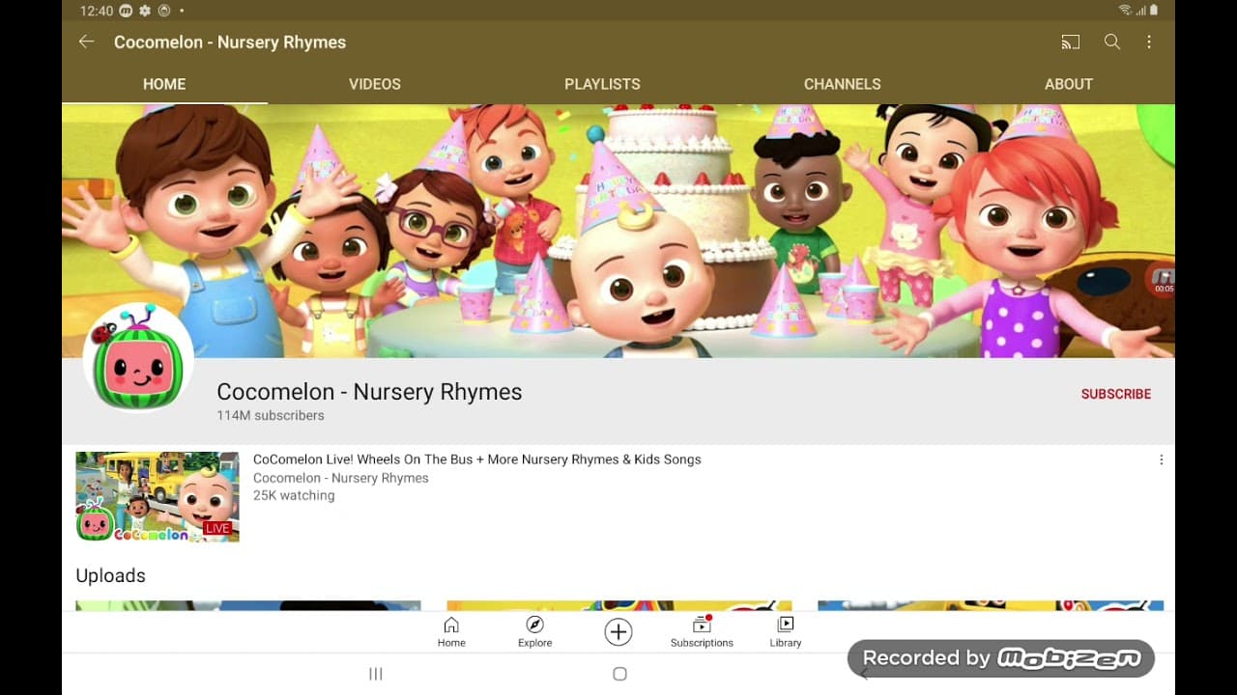Open Library in bottom navigation
Screen dimensions: 1237x695
786,632
